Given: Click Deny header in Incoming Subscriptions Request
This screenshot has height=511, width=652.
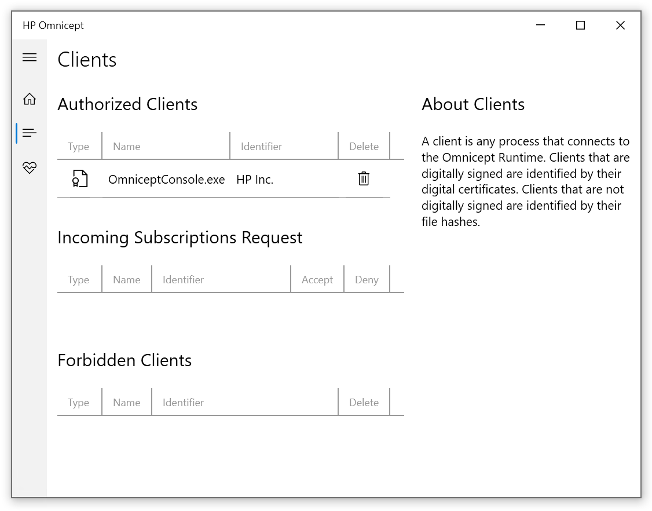Looking at the screenshot, I should pos(367,280).
